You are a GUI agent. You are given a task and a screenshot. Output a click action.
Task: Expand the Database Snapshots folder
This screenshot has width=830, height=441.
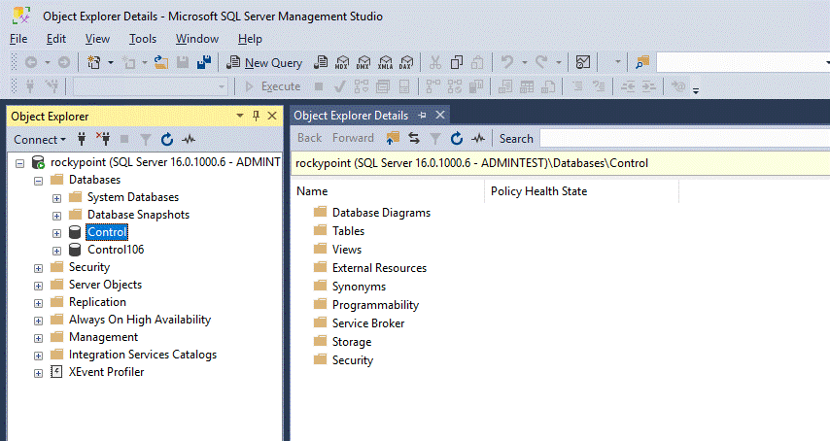(x=56, y=216)
